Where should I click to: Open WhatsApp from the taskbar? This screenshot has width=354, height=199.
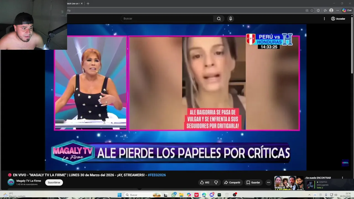174,195
